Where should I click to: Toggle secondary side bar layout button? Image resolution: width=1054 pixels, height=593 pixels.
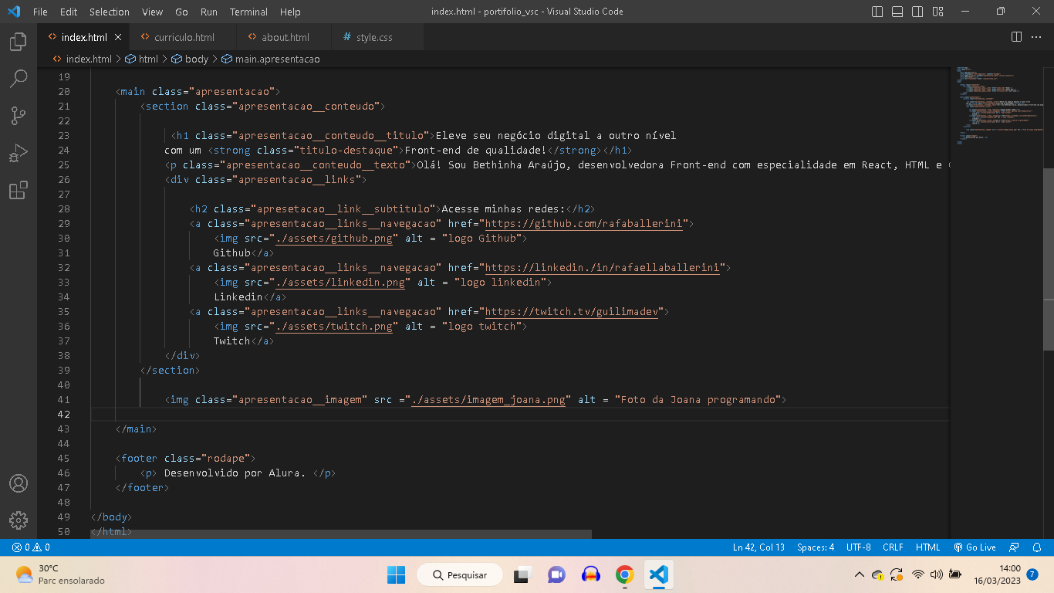tap(917, 12)
